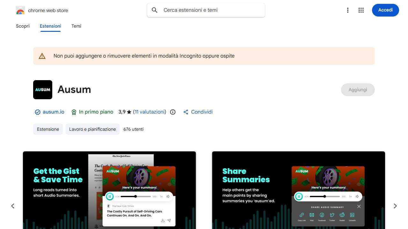
Task: Open the Share Summaries screenshot thumbnail
Action: [x=299, y=190]
